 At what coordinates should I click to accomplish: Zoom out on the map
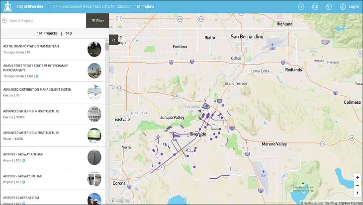coord(357,185)
